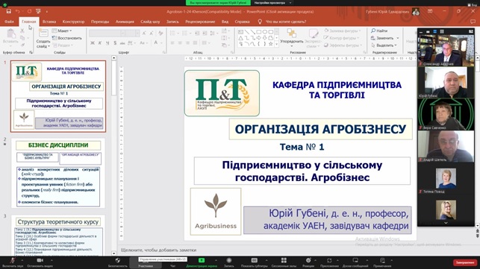Start the slideshow from the quick access toolbar icon
The width and height of the screenshot is (480, 269).
tap(38, 11)
